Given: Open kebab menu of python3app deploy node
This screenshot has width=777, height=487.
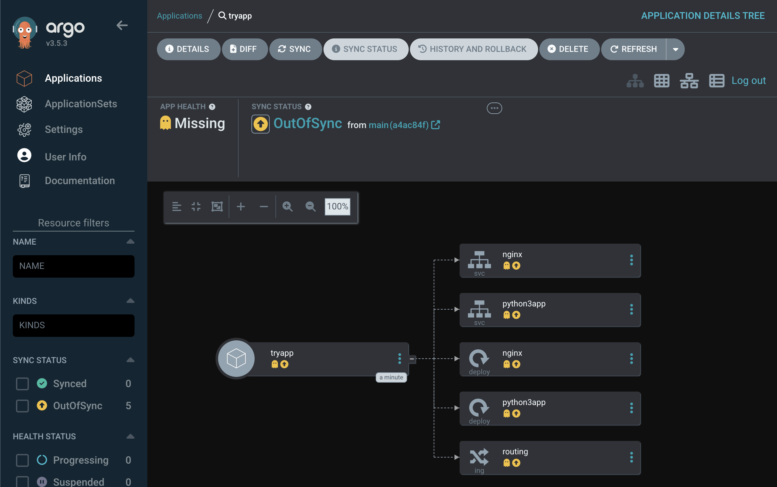Looking at the screenshot, I should pos(631,408).
